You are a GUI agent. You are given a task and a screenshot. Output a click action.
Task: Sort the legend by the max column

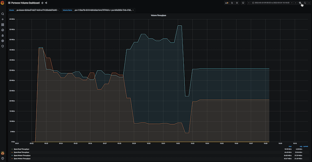point(290,147)
